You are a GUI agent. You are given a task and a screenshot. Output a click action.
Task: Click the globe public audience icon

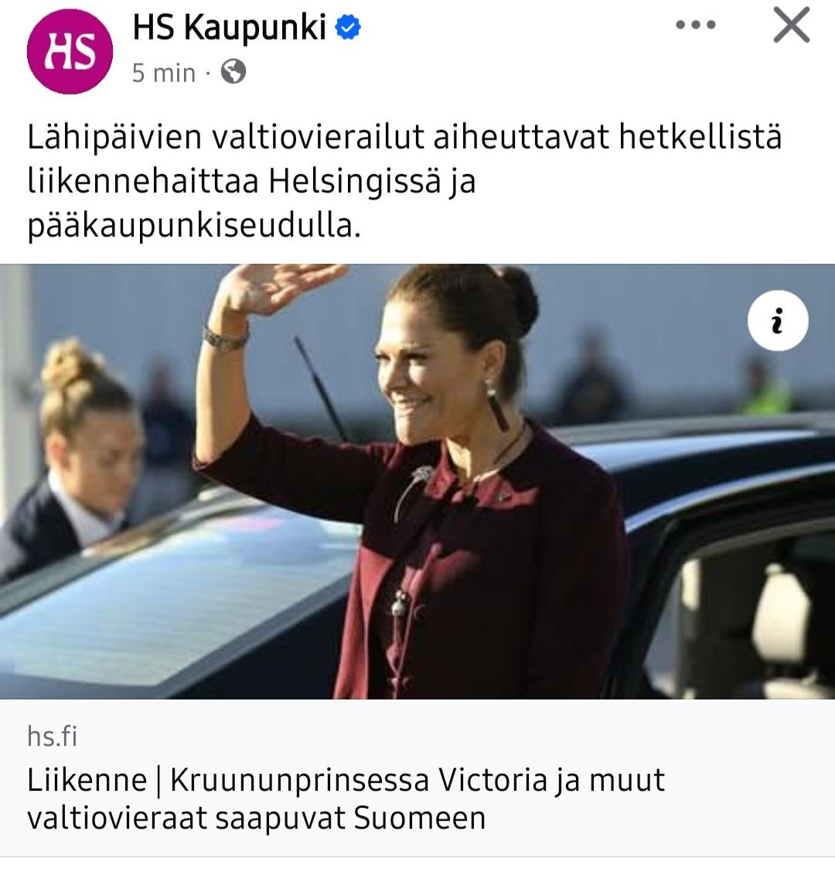(233, 71)
